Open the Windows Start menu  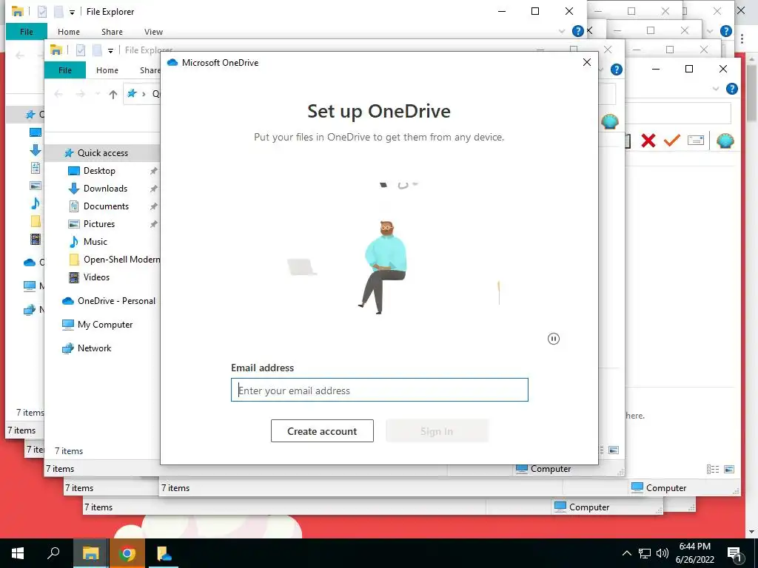18,553
